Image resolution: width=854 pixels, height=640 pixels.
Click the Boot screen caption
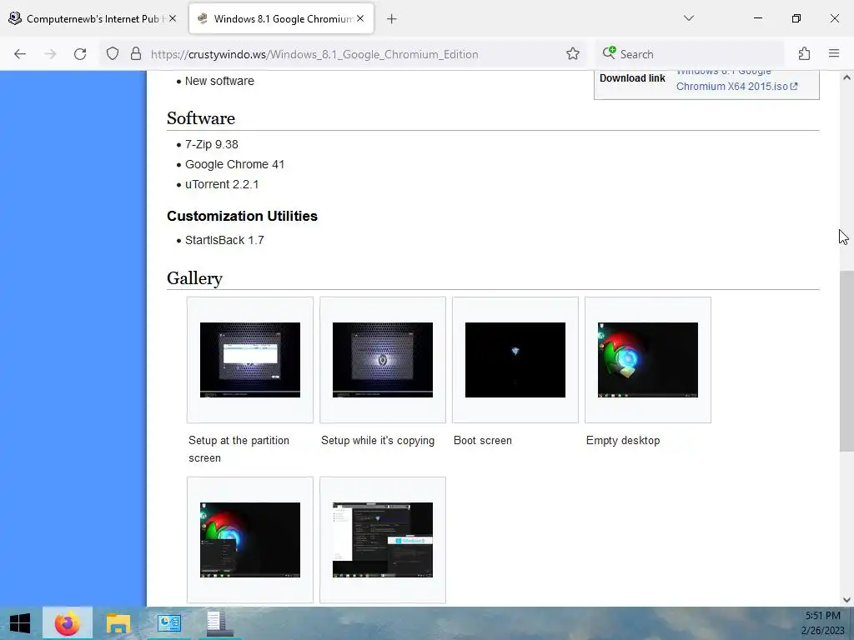tap(483, 440)
